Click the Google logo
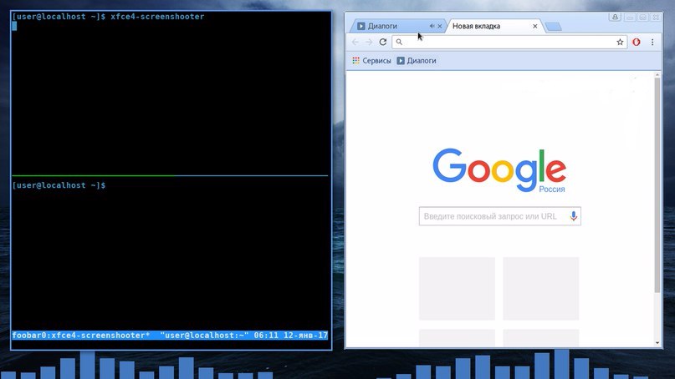This screenshot has height=379, width=675. [x=499, y=170]
